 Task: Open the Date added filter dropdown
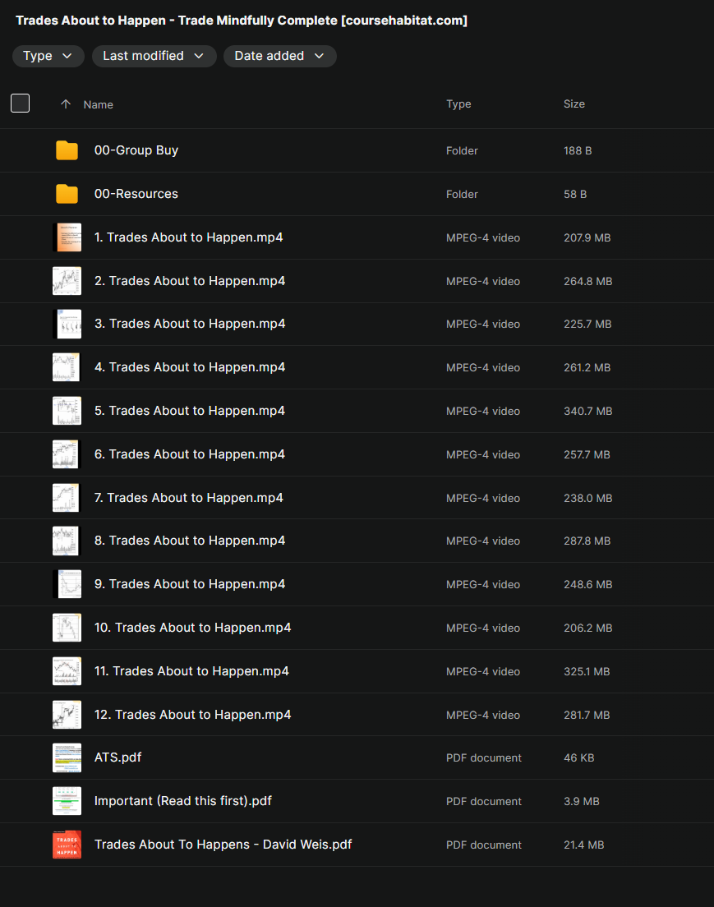pyautogui.click(x=279, y=56)
